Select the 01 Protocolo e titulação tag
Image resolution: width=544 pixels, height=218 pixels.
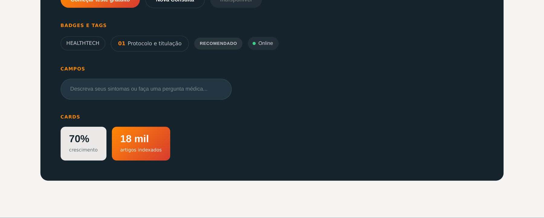150,43
